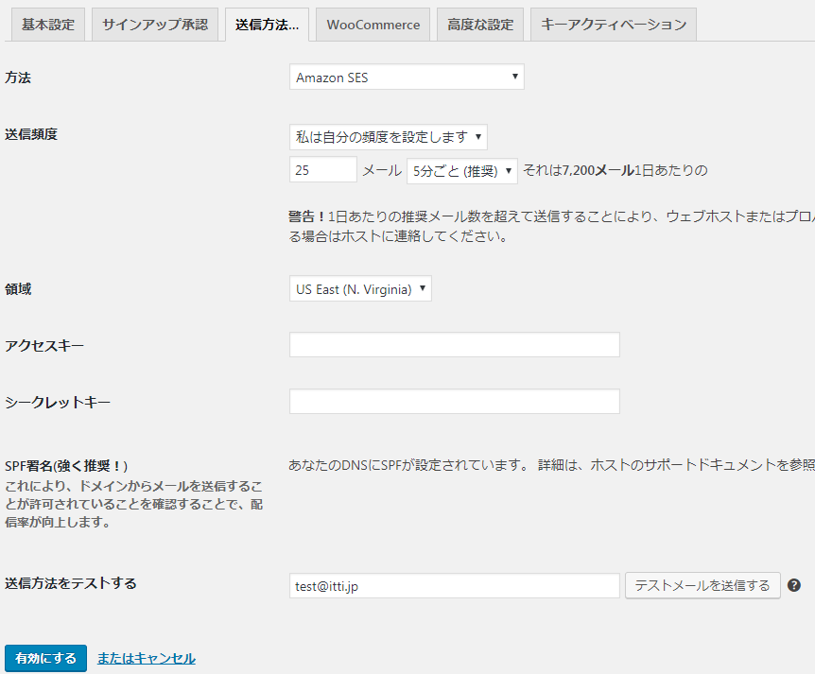Click the help question mark icon
The height and width of the screenshot is (674, 815).
point(794,586)
